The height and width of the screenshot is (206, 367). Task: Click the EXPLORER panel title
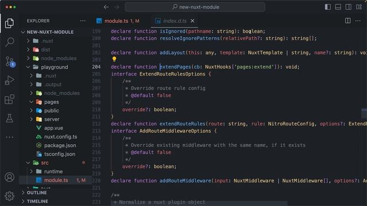click(38, 21)
